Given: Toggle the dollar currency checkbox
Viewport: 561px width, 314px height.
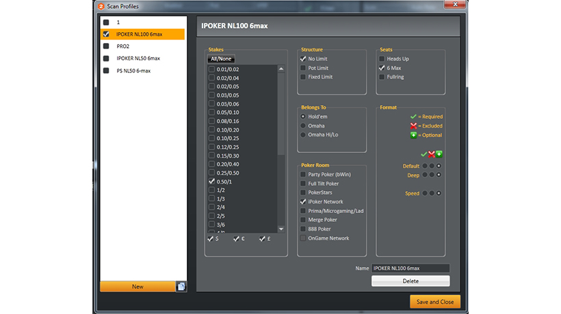Looking at the screenshot, I should click(x=211, y=239).
